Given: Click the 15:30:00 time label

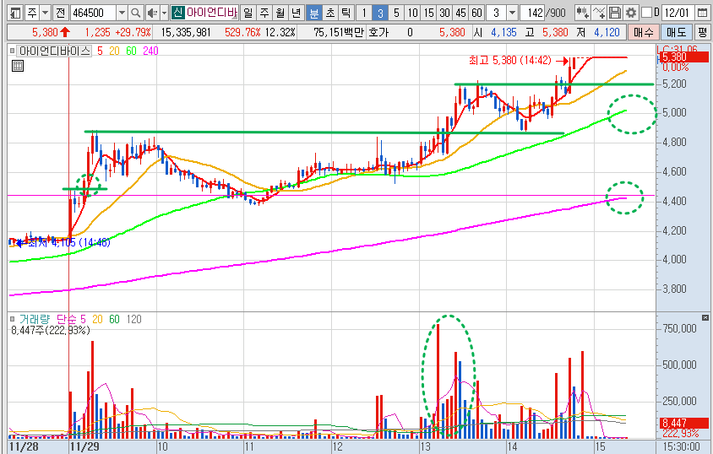Looking at the screenshot, I should click(x=681, y=446).
